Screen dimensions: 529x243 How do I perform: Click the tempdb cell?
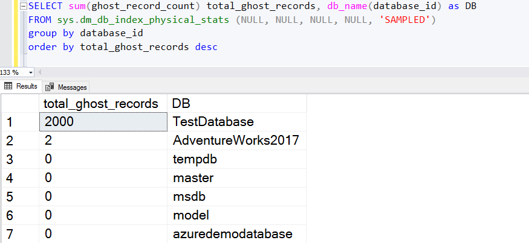point(194,159)
